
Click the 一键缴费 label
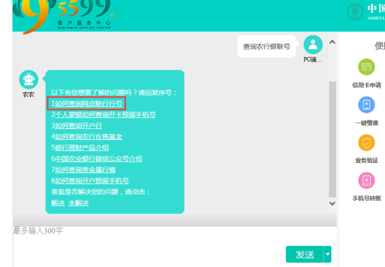[366, 123]
